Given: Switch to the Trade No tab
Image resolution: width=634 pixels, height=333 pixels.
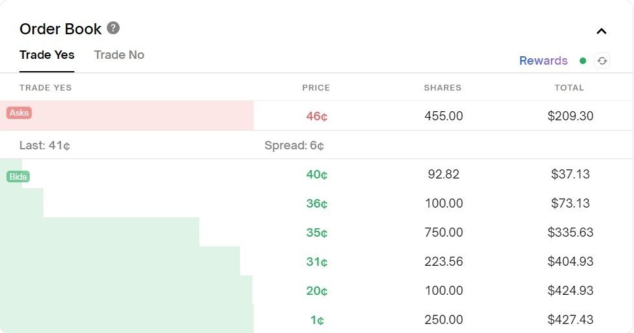Looking at the screenshot, I should [x=119, y=55].
